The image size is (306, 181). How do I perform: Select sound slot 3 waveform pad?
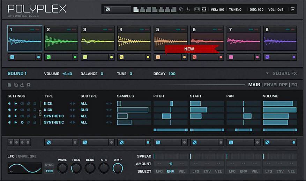point(98,38)
